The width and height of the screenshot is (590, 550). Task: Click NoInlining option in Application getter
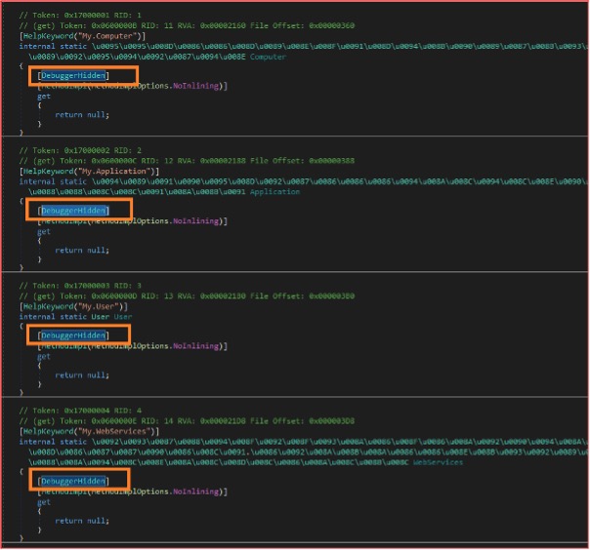click(195, 221)
